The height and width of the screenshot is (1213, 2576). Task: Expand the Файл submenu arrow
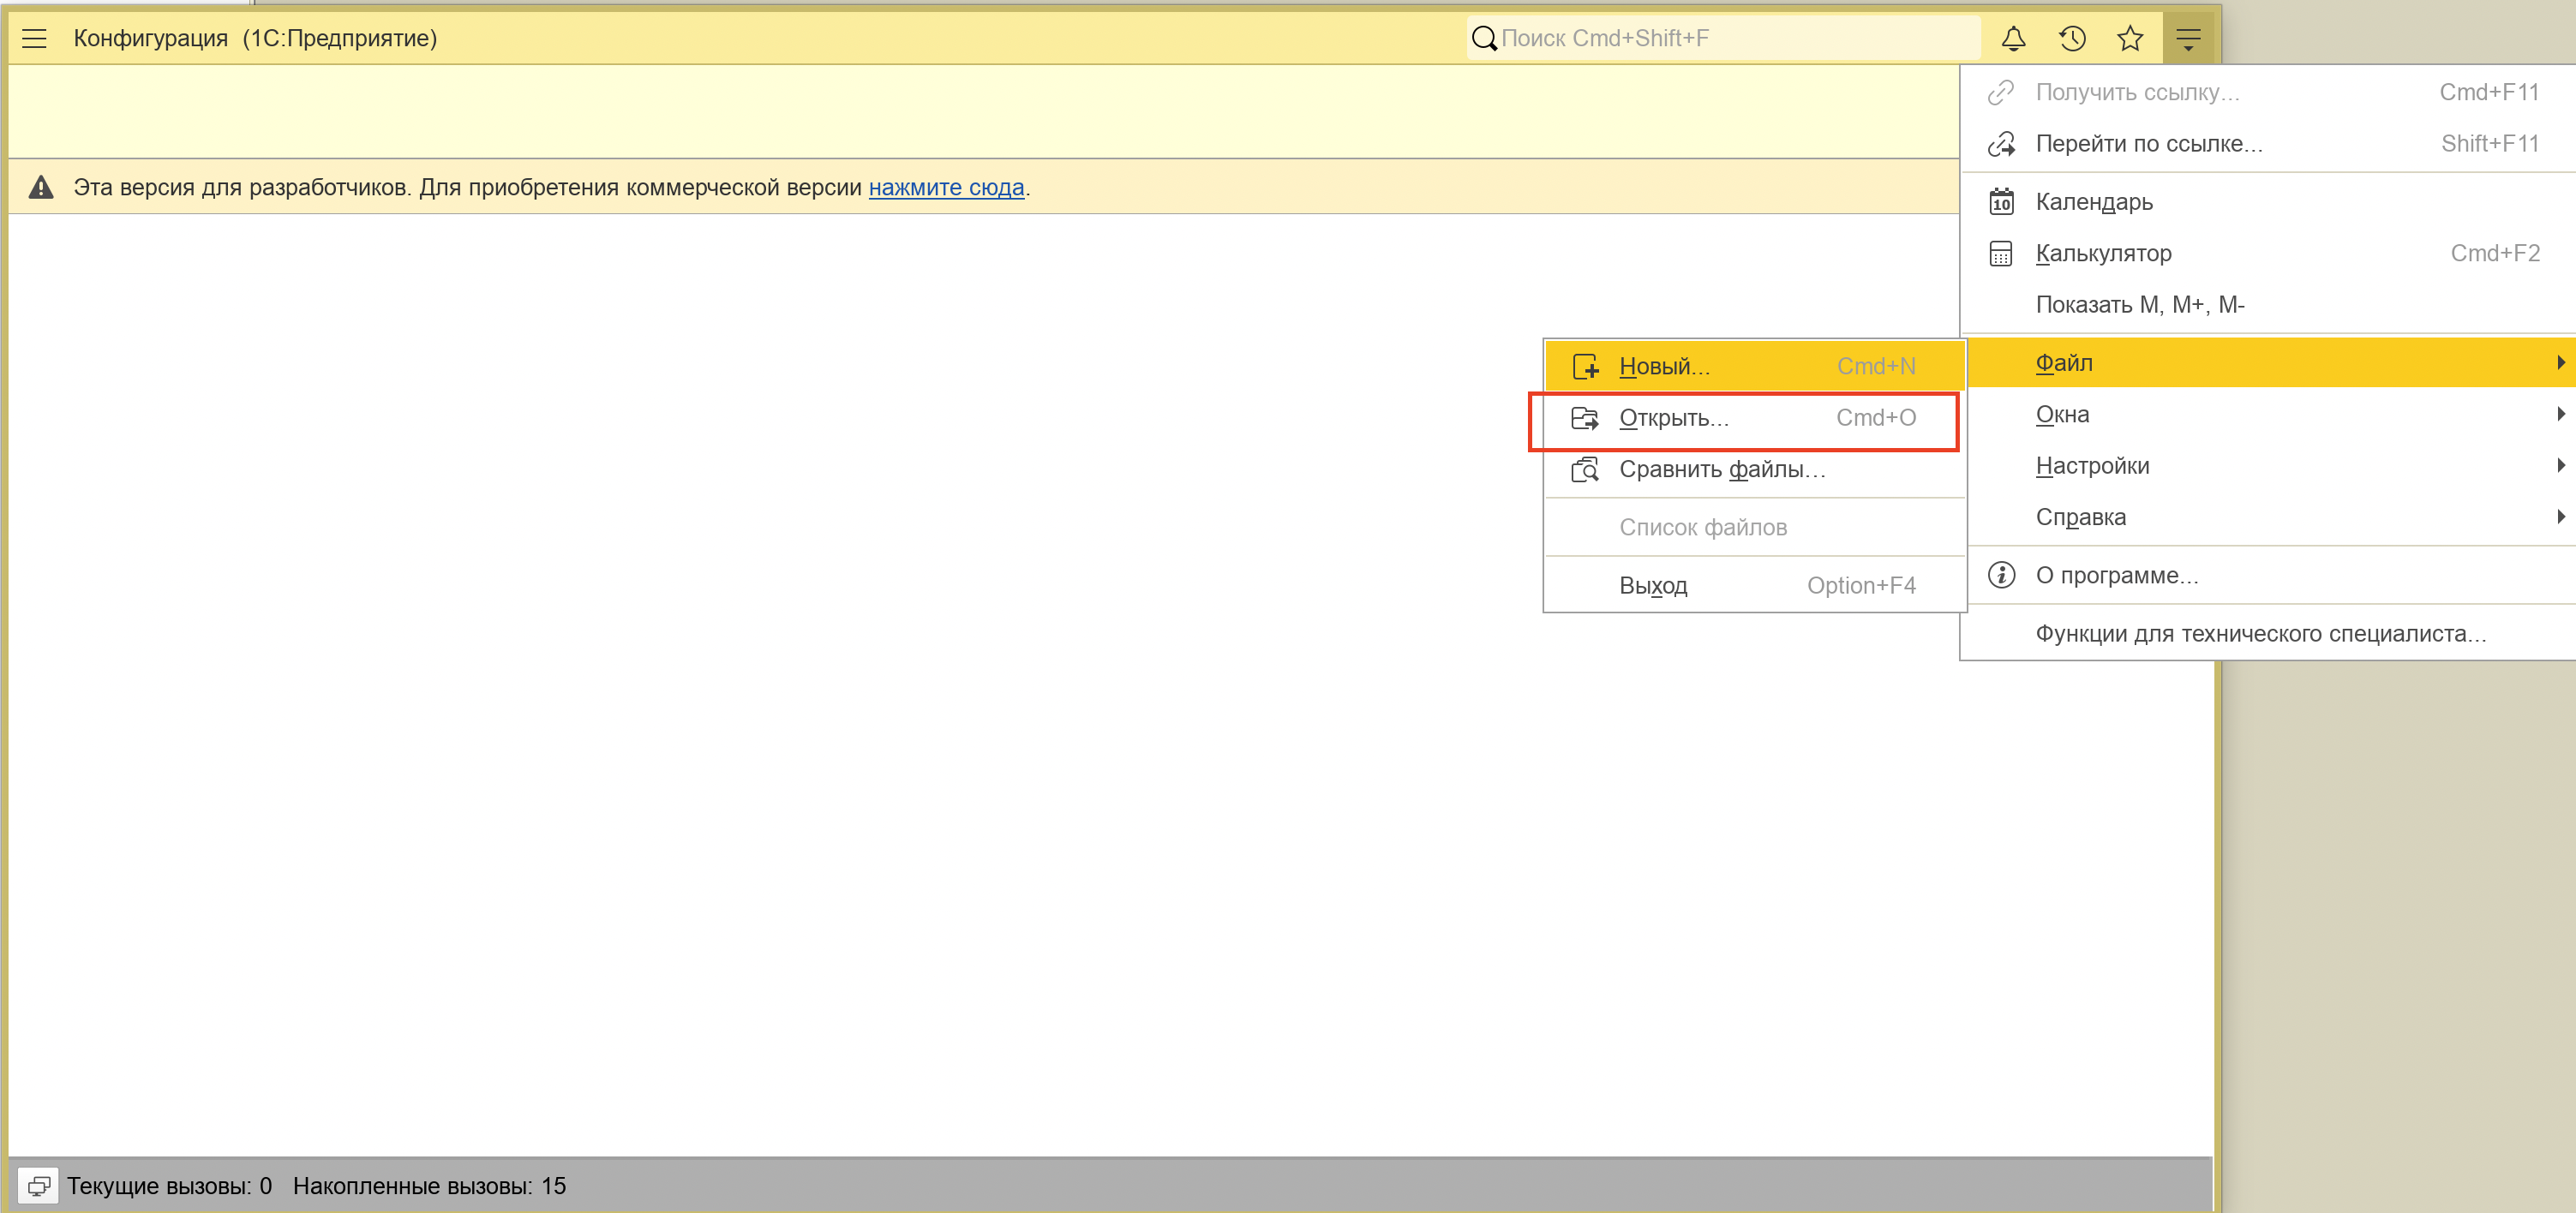[x=2560, y=362]
